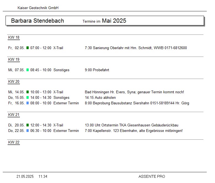Click the ASSENTE PRO footer label
The width and height of the screenshot is (215, 183).
tap(152, 177)
